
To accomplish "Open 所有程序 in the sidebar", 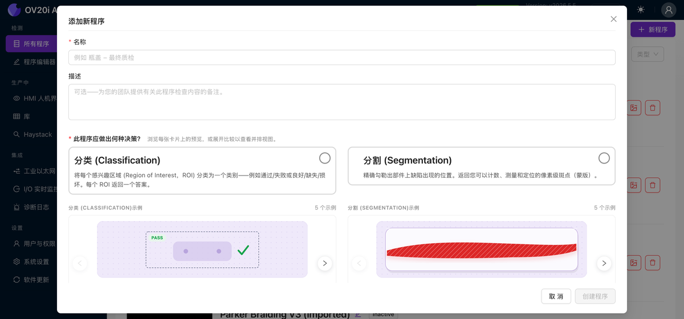I will [x=31, y=43].
